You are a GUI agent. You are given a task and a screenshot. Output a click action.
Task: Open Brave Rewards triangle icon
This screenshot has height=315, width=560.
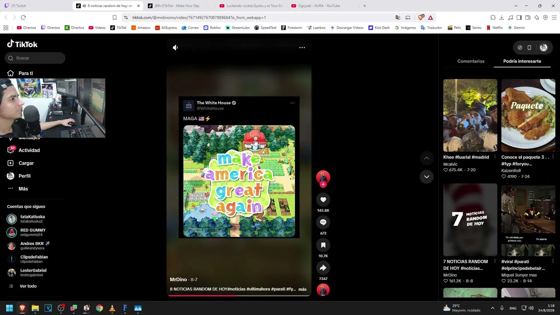pos(430,17)
